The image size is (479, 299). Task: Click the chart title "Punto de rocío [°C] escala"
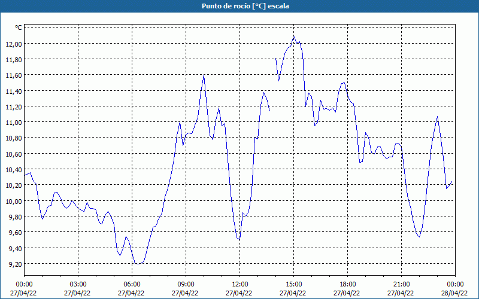click(245, 6)
